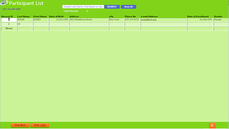The height and width of the screenshot is (129, 229).
Task: Click Address field of record 2
Action: (89, 24)
